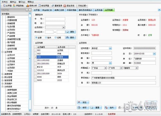The image size is (161, 116).
Task: Click the 手机 input field
Action: pyautogui.click(x=101, y=73)
